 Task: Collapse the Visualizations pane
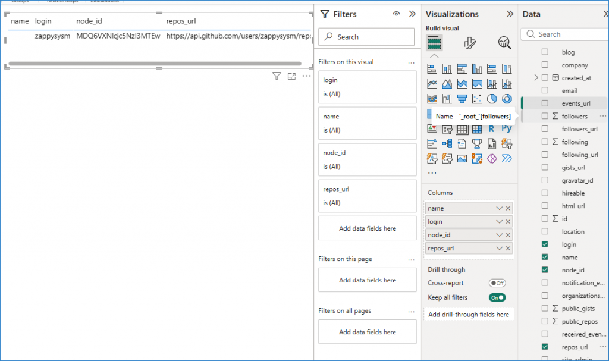click(510, 14)
